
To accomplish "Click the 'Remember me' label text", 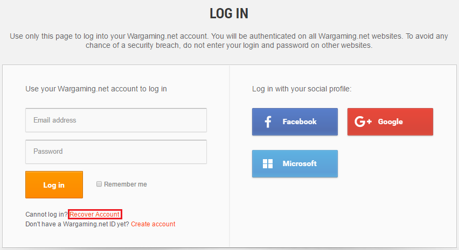I will 126,184.
